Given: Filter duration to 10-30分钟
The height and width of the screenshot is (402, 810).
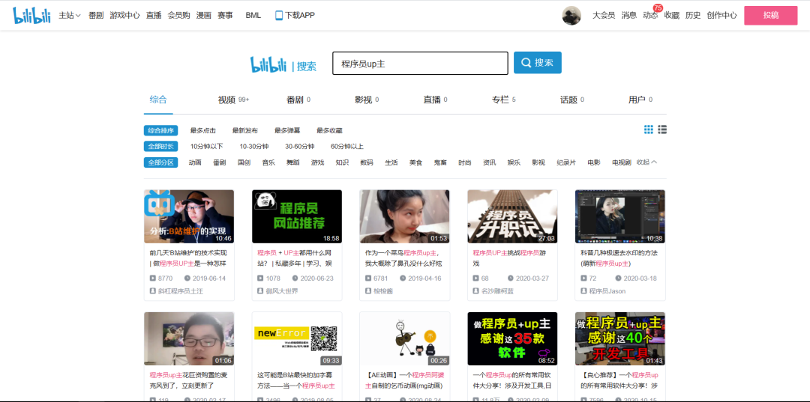Looking at the screenshot, I should (254, 147).
